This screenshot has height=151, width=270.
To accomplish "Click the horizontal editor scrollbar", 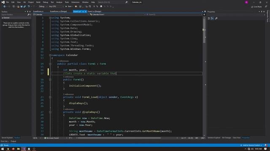I will pyautogui.click(x=119, y=138).
